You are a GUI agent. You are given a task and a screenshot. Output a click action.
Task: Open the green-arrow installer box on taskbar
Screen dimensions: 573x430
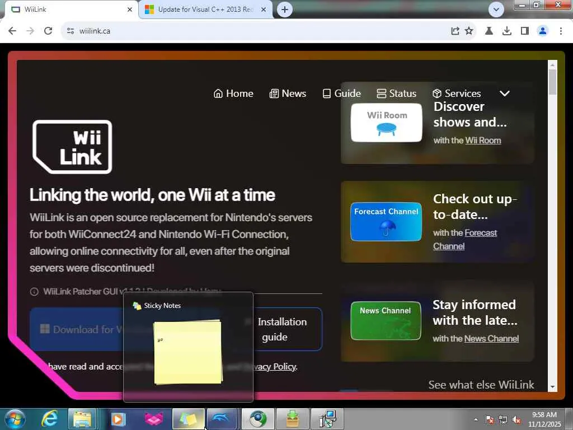tap(293, 419)
